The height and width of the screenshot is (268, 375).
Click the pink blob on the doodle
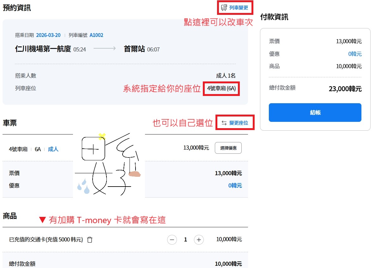click(x=134, y=174)
